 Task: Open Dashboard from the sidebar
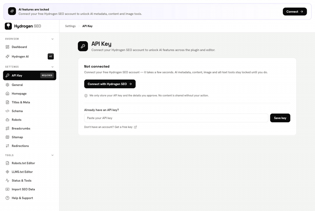click(30, 47)
